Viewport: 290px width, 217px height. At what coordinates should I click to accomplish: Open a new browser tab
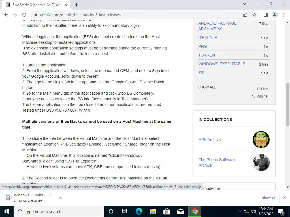76,5
